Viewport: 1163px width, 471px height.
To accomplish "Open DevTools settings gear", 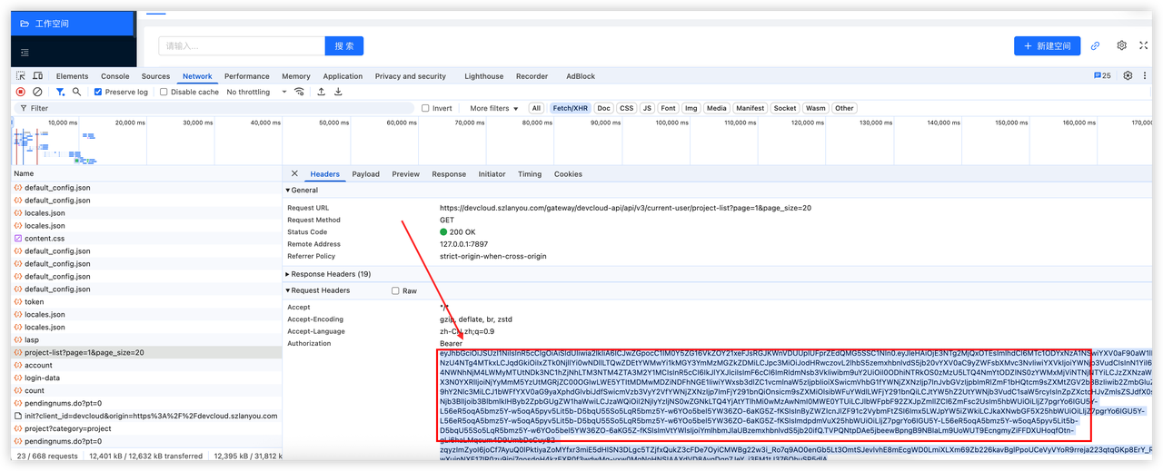I will (1128, 76).
